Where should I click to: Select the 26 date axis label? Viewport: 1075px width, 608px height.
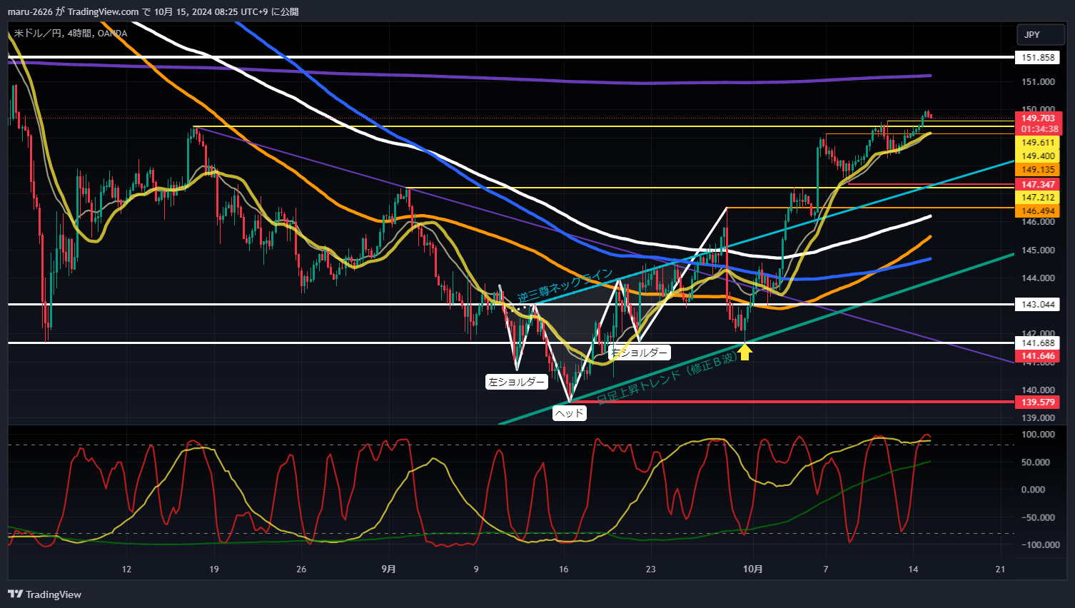[301, 569]
